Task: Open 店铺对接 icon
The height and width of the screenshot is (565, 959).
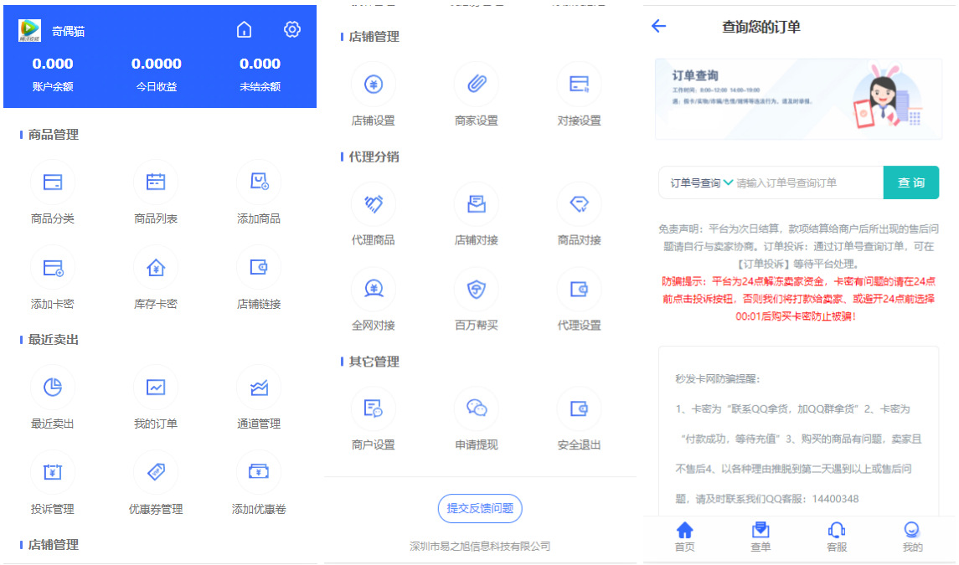Action: click(x=477, y=203)
